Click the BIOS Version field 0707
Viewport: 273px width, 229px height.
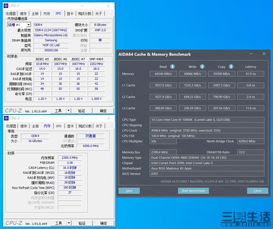click(x=207, y=174)
